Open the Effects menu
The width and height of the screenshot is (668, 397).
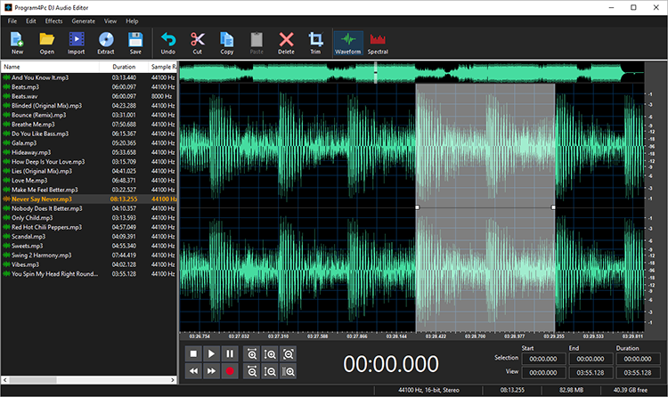[x=54, y=20]
